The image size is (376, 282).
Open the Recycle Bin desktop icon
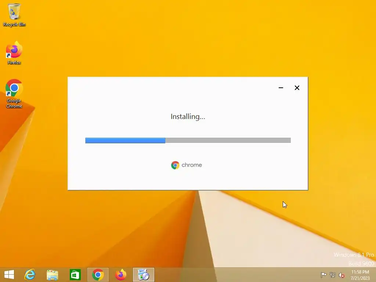pos(14,15)
